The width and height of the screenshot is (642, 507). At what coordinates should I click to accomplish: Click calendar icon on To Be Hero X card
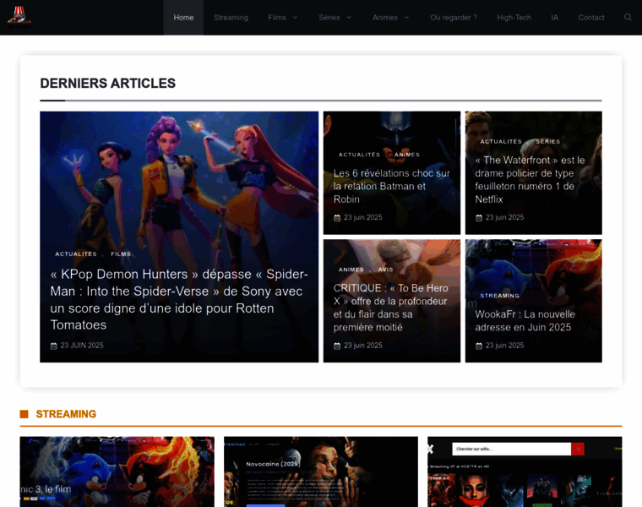[x=337, y=346]
